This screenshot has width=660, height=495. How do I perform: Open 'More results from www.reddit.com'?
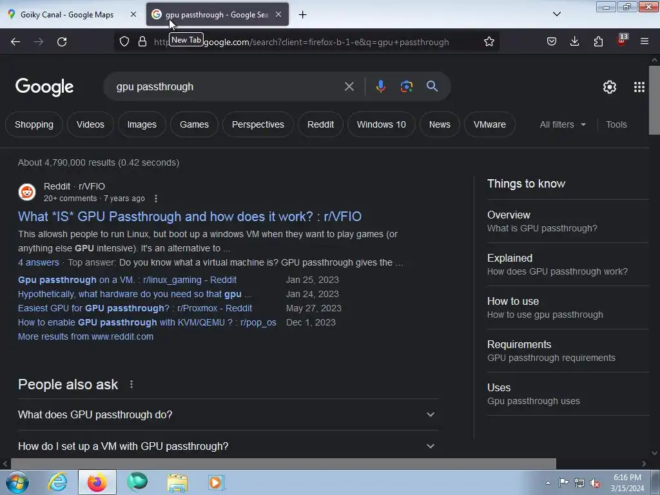coord(86,336)
